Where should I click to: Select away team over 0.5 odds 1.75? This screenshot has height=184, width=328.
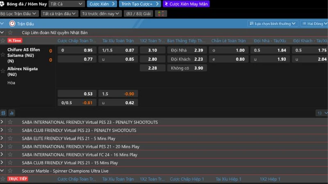[310, 50]
